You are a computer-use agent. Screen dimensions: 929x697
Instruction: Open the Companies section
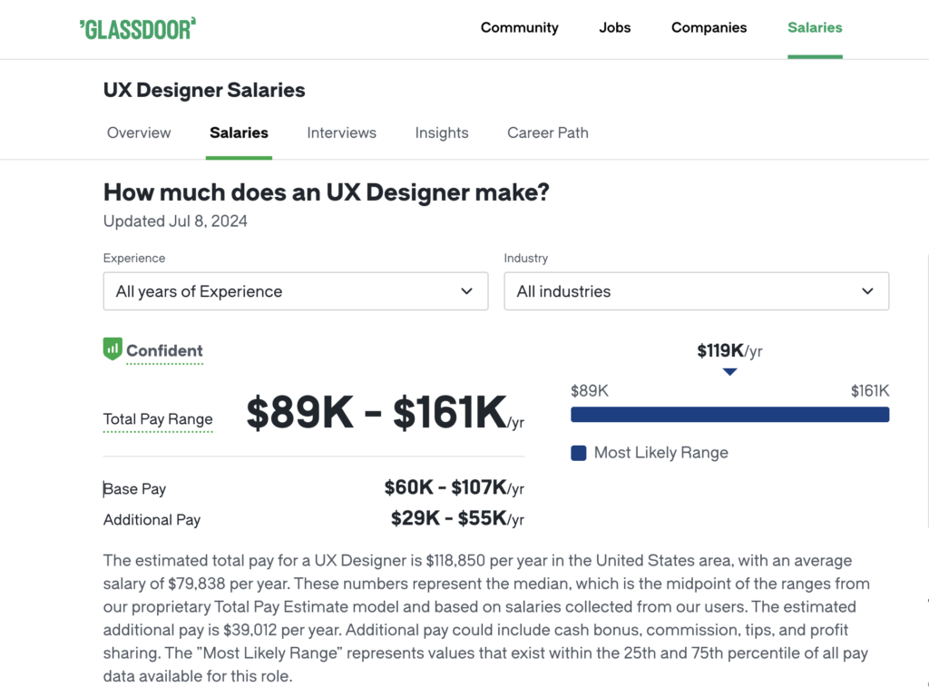[x=709, y=27]
